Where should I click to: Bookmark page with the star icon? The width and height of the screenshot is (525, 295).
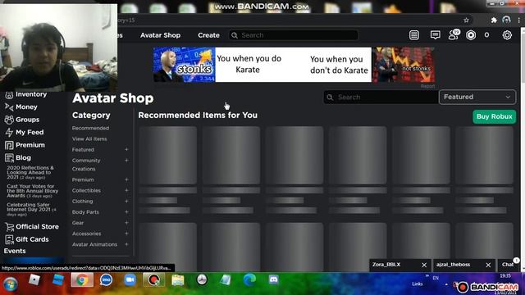466,20
